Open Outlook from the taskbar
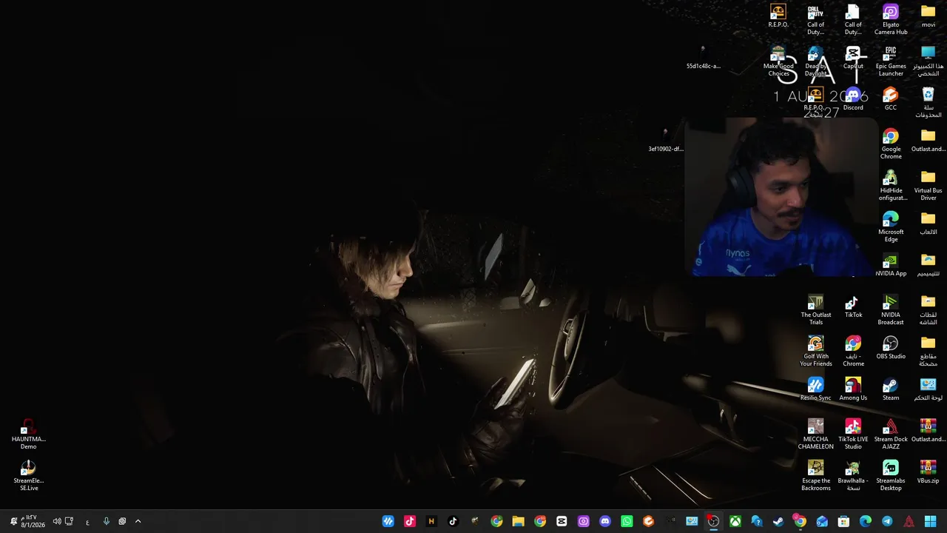Image resolution: width=947 pixels, height=533 pixels. 822,521
